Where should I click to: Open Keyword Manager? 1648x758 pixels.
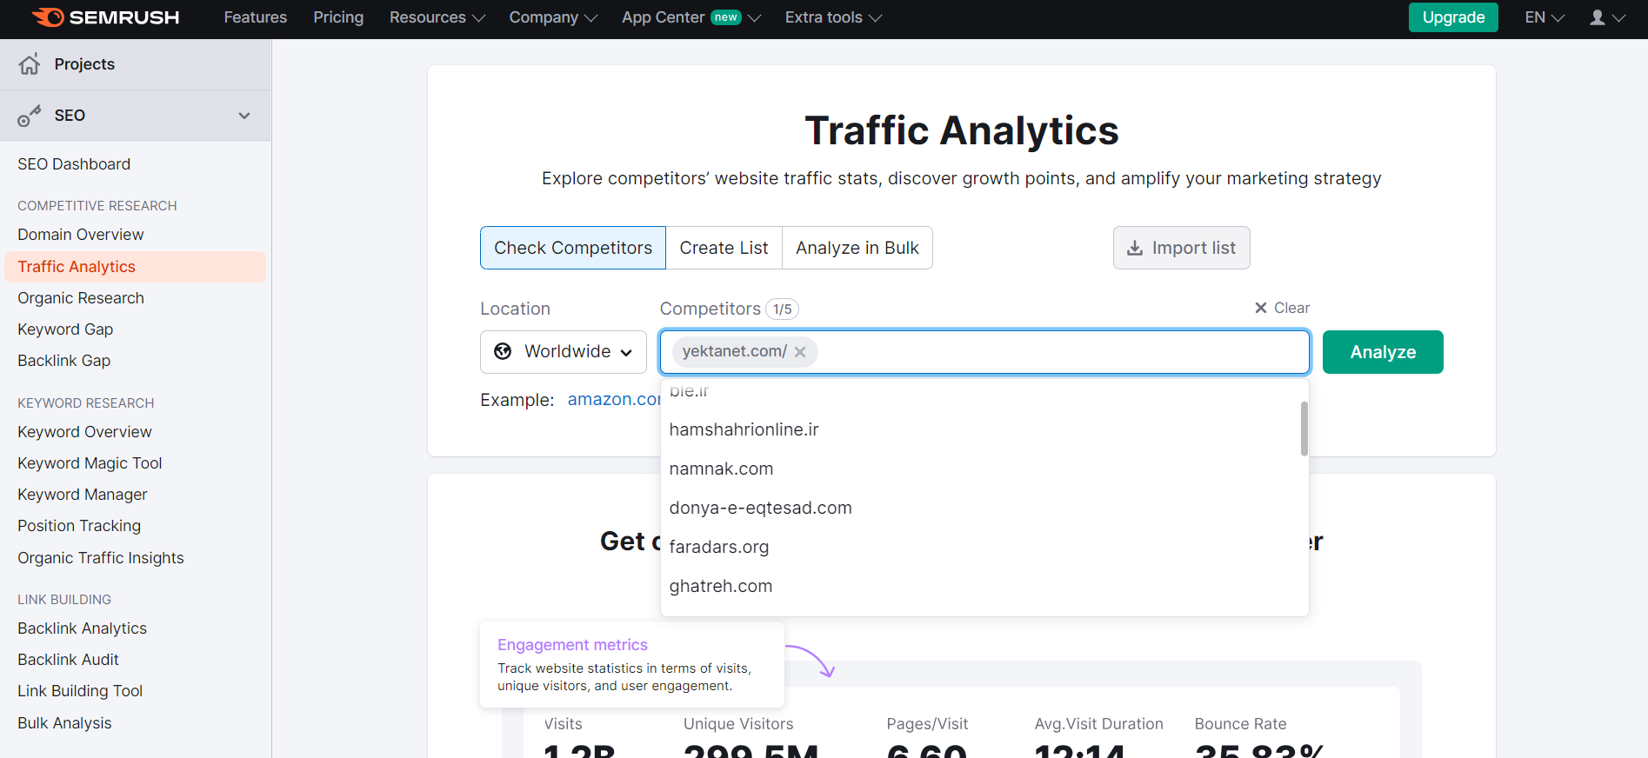tap(83, 495)
